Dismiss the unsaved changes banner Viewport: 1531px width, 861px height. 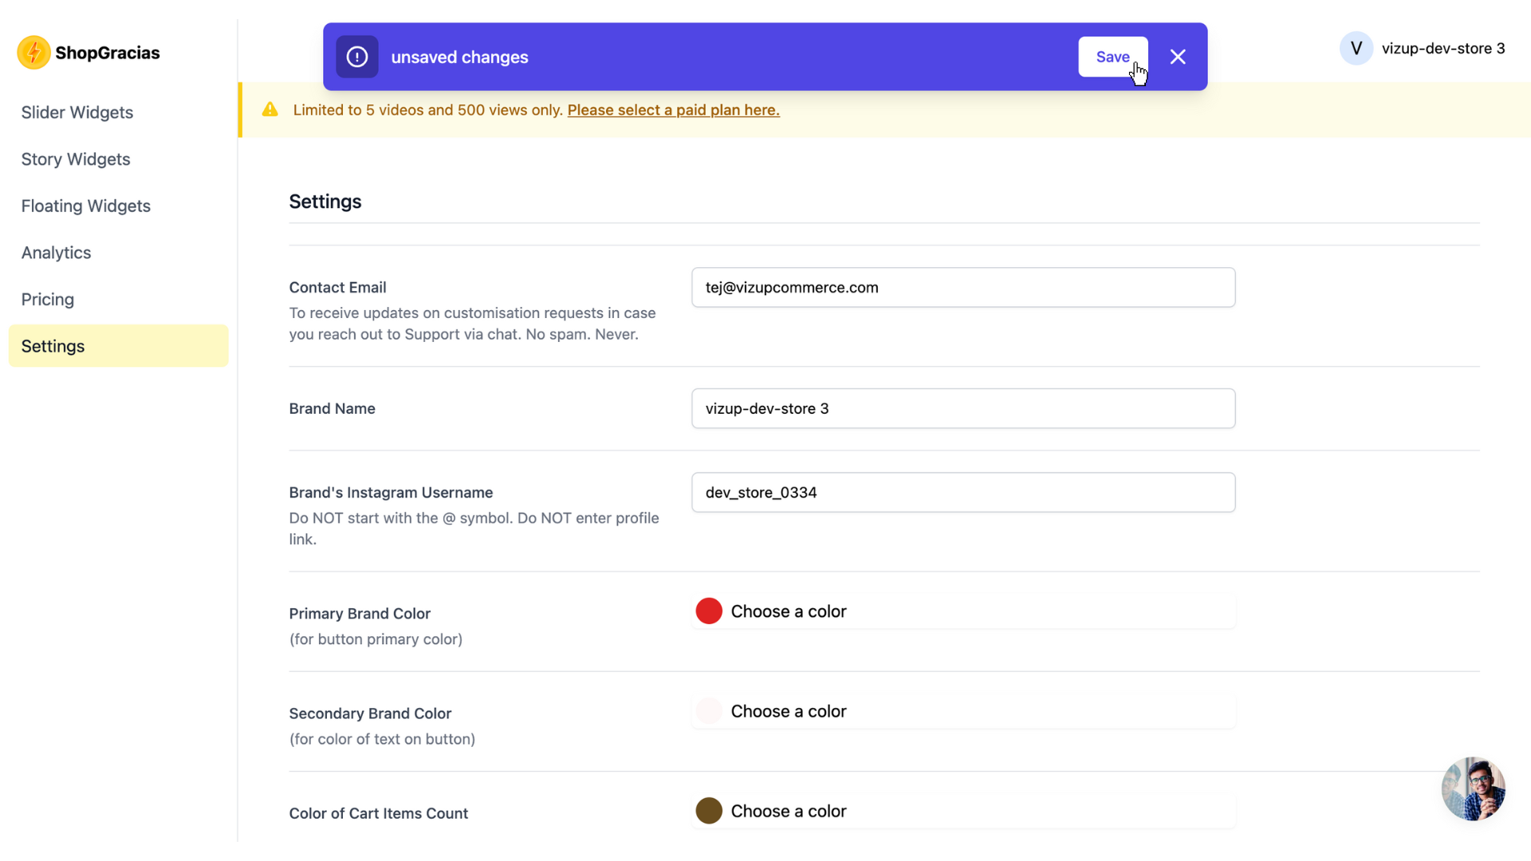(x=1178, y=57)
